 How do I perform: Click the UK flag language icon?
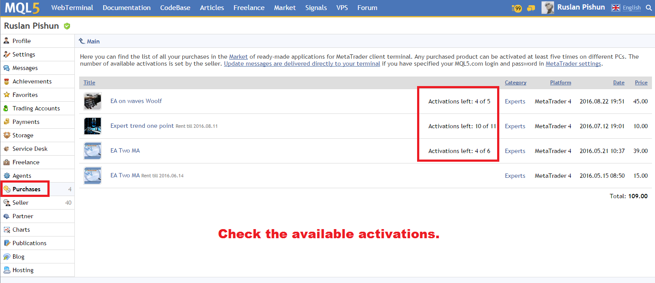click(615, 7)
